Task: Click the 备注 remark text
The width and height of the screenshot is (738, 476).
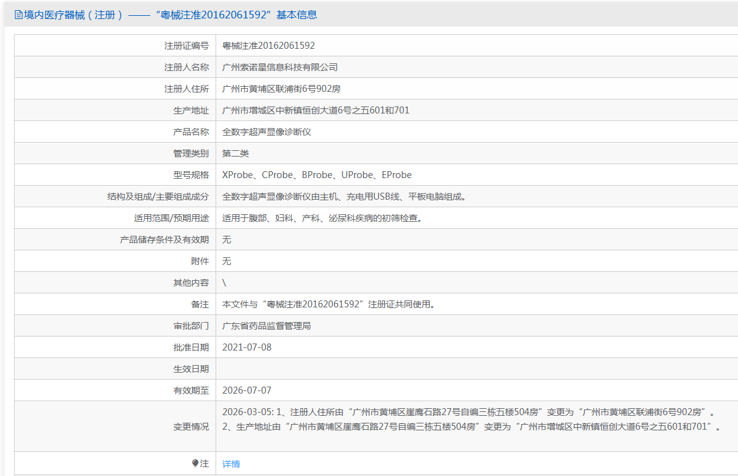Action: pyautogui.click(x=328, y=304)
